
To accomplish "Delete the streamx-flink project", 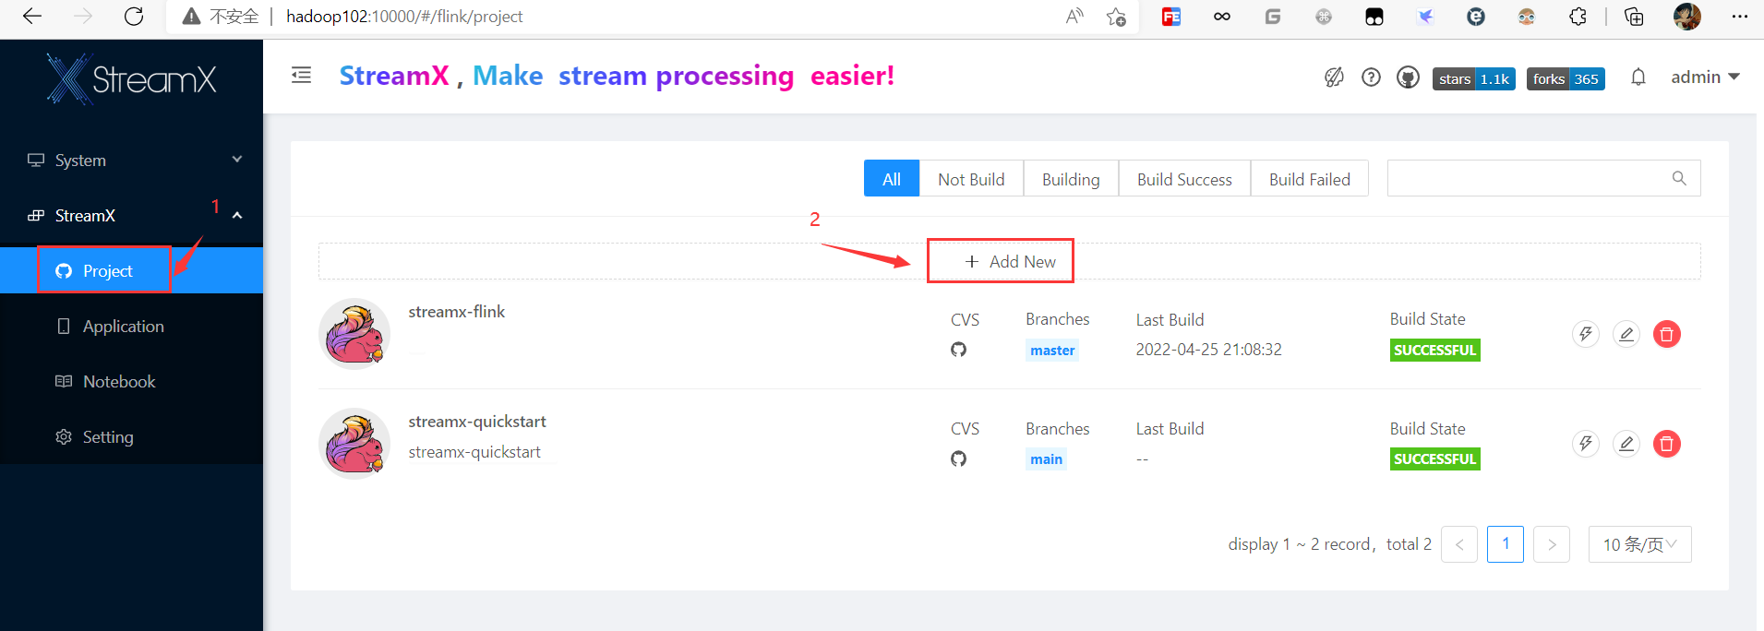I will 1666,334.
